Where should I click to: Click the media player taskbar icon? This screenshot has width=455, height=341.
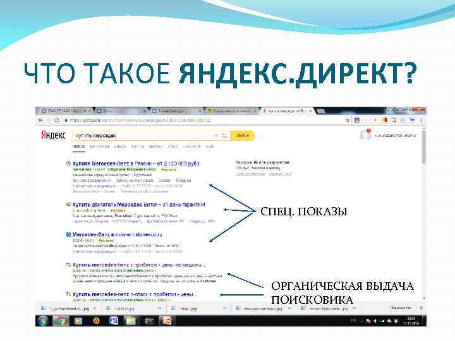[78, 321]
